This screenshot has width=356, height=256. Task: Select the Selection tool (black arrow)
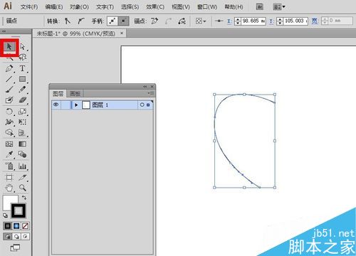pos(9,47)
